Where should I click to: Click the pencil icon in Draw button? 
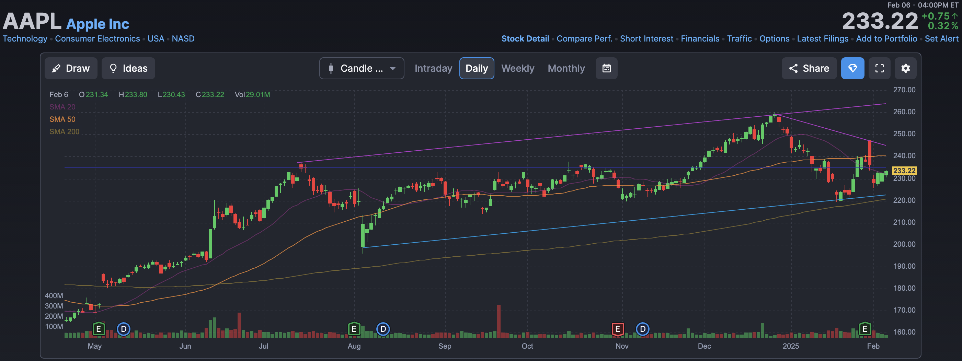click(56, 68)
